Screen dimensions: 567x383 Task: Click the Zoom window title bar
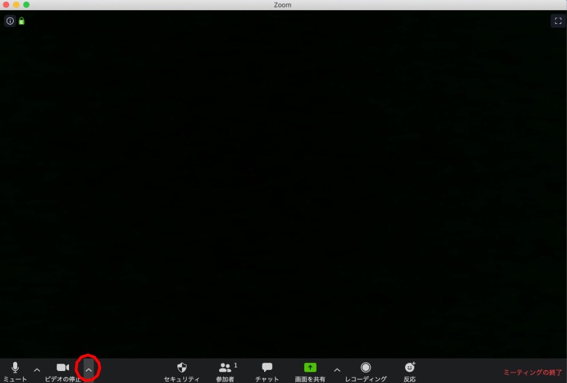[283, 5]
